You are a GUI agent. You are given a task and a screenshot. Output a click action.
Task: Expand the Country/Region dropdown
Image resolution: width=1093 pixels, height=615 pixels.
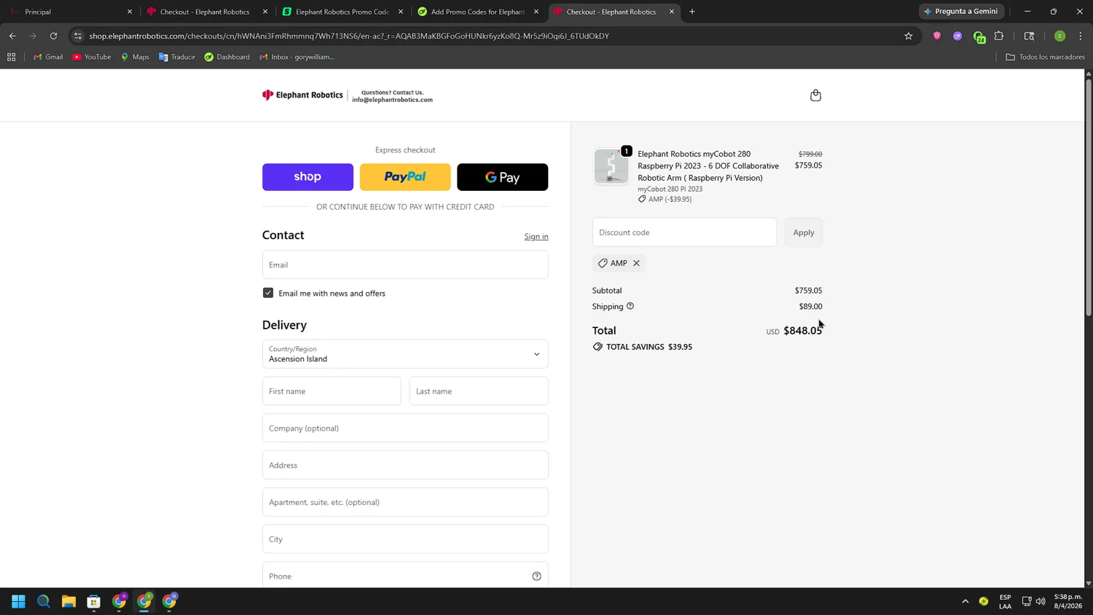pos(405,354)
